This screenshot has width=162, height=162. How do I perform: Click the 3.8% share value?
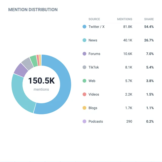[150, 81]
